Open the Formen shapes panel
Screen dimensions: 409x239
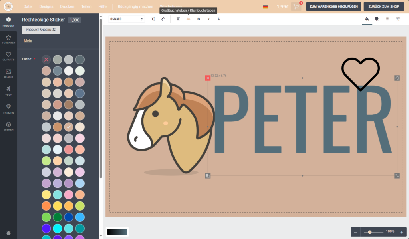point(8,108)
